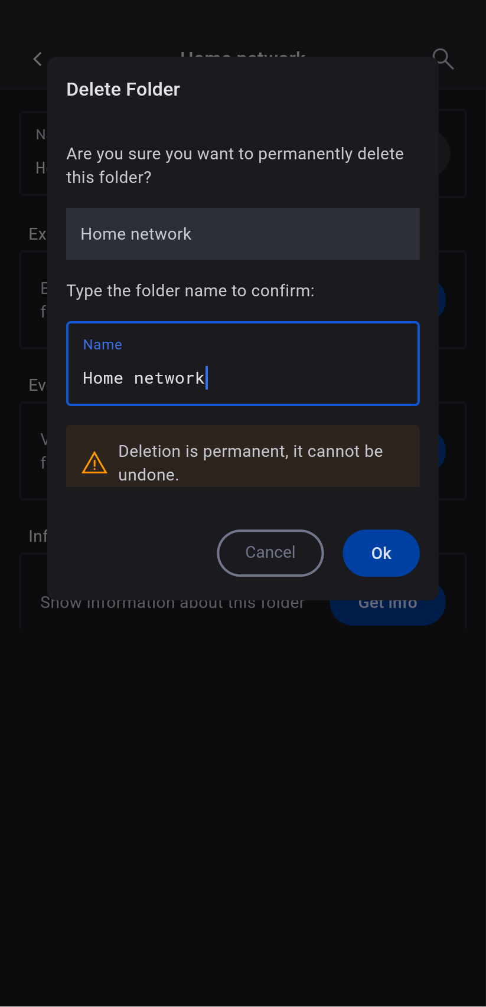This screenshot has width=486, height=1007.
Task: Click the read-only Home network folder box
Action: pyautogui.click(x=243, y=234)
